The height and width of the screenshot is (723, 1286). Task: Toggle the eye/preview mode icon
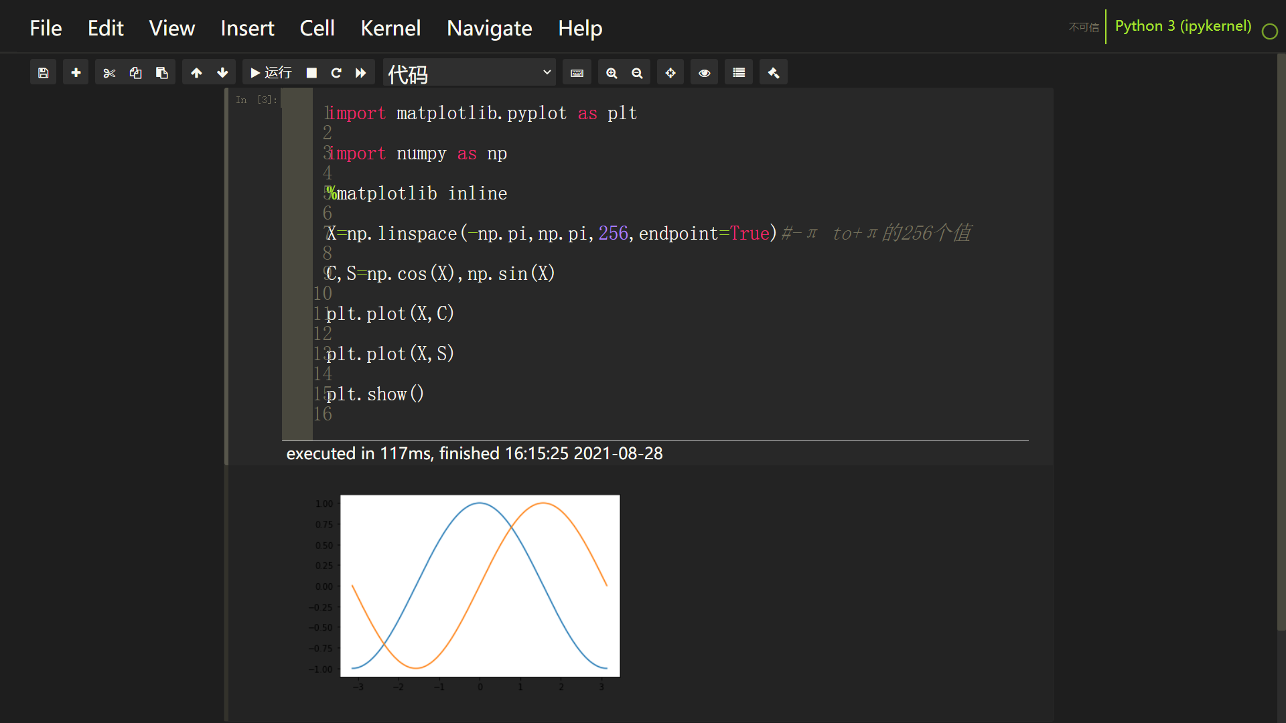tap(705, 72)
